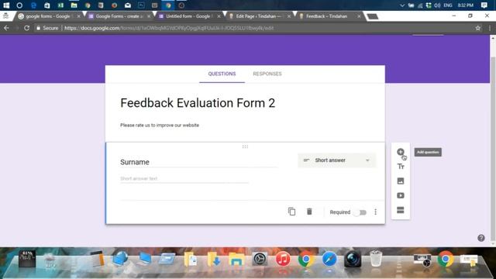The image size is (496, 279).
Task: Click the Secure padlock indicator
Action: 47,28
